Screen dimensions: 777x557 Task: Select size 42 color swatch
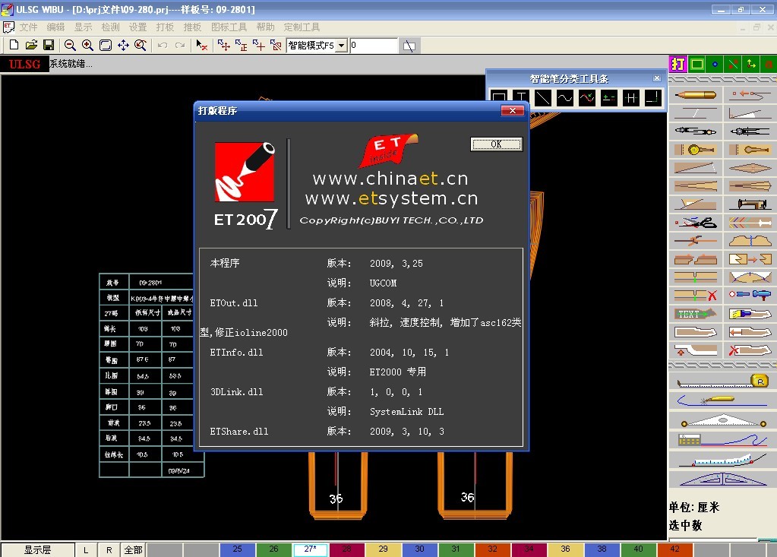click(675, 549)
